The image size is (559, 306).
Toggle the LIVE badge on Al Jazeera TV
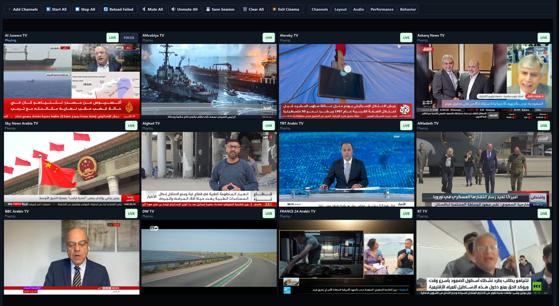coord(112,38)
